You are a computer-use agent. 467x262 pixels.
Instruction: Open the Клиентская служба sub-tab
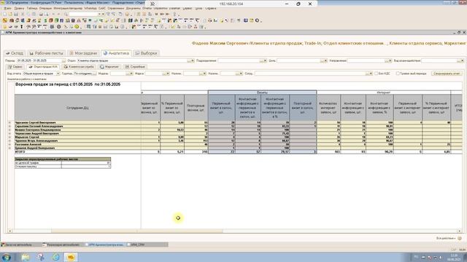tap(79, 67)
